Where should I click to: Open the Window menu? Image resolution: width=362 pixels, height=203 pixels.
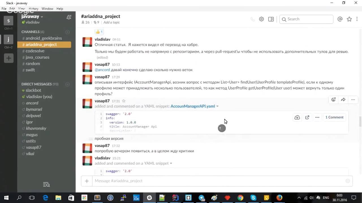click(48, 9)
